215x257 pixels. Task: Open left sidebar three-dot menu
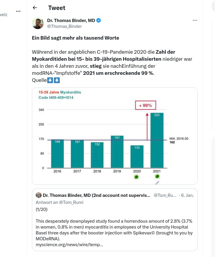[18, 11]
